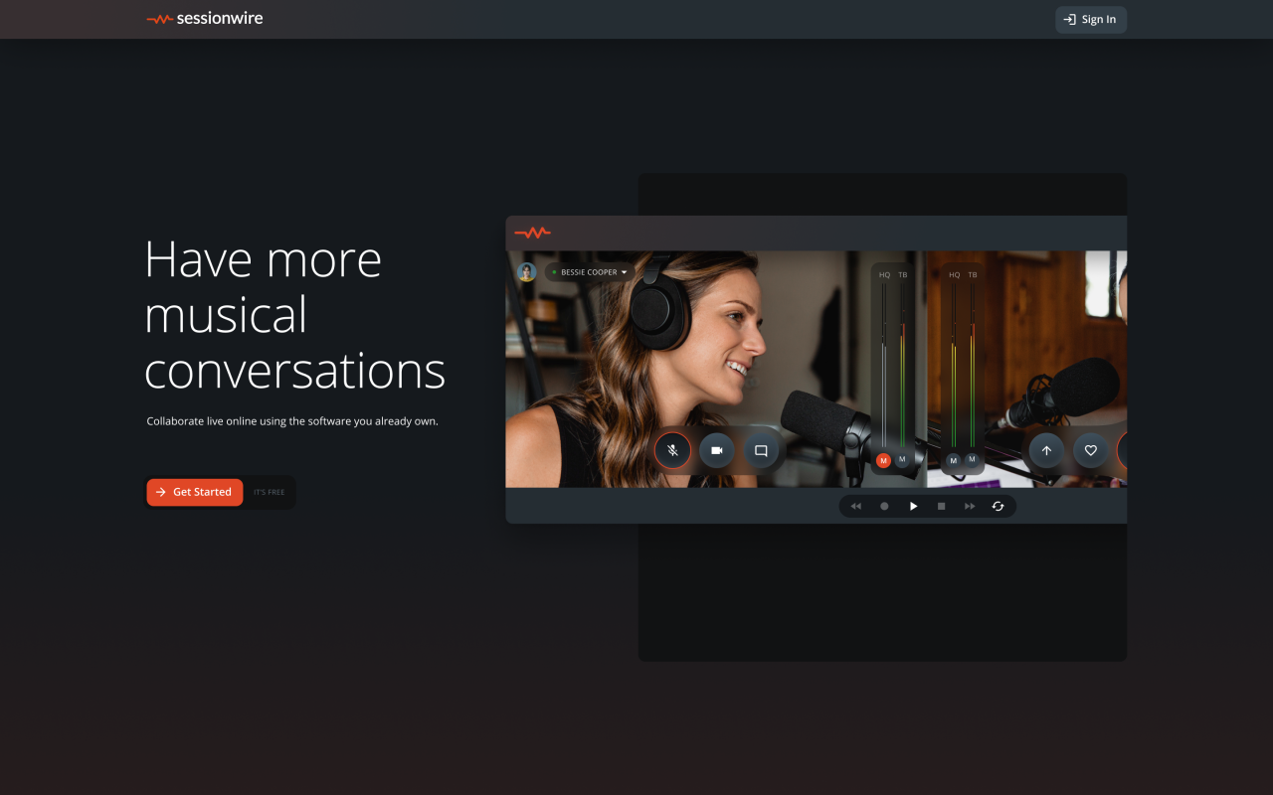
Task: Click the upward arrow circle button
Action: coord(1046,450)
